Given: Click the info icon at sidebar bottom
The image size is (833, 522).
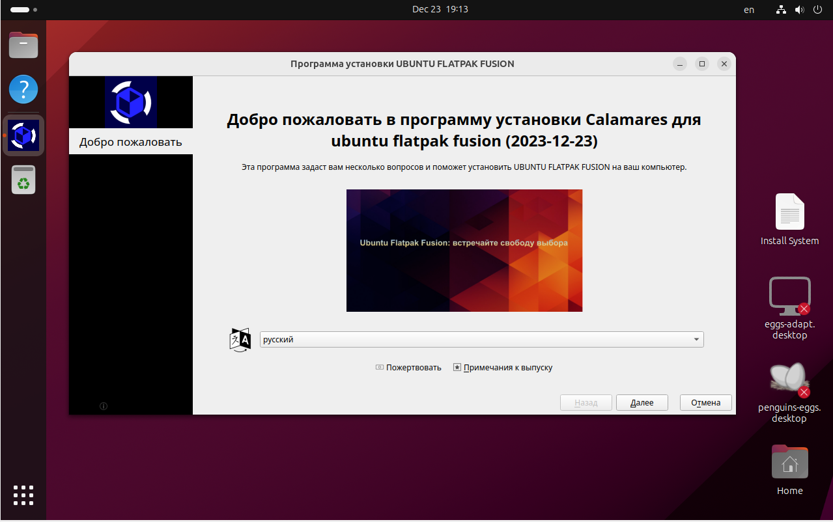Looking at the screenshot, I should [x=104, y=406].
